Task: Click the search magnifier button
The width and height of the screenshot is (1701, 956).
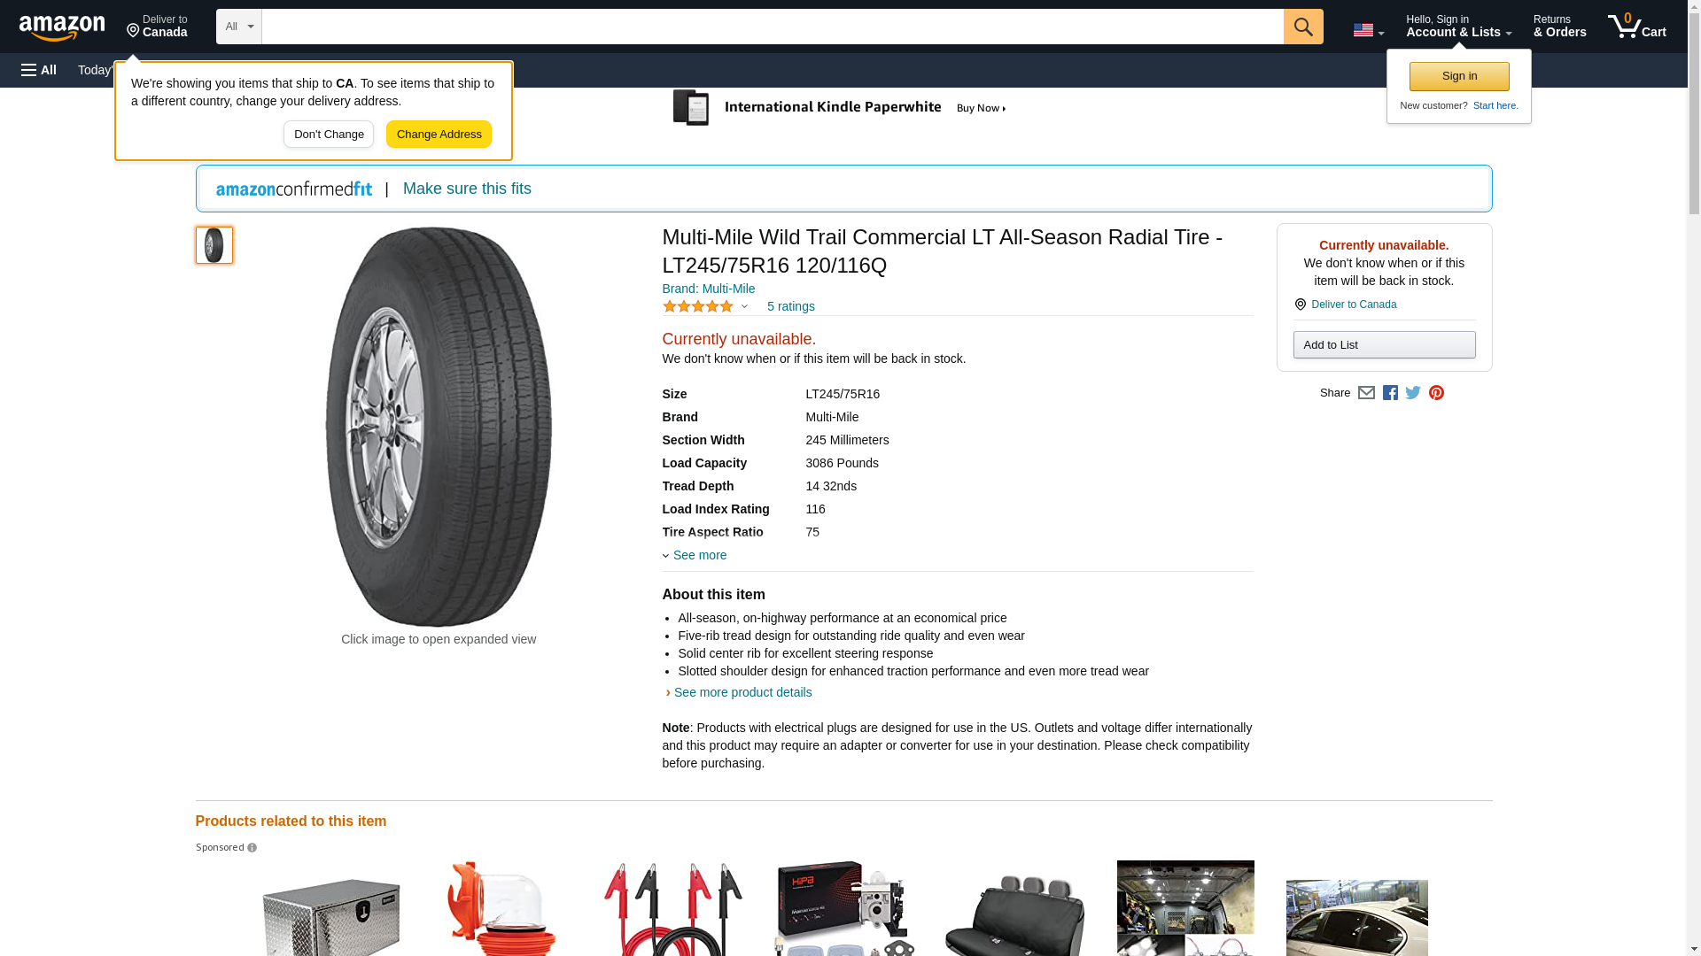Action: tap(1302, 27)
